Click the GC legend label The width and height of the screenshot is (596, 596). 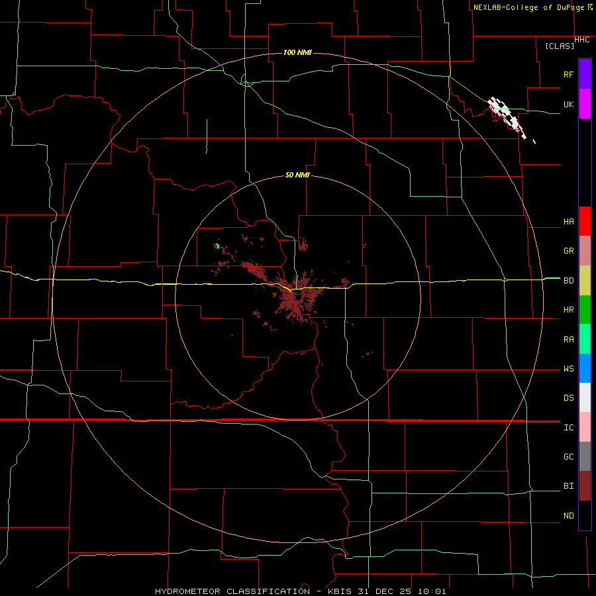click(x=568, y=457)
